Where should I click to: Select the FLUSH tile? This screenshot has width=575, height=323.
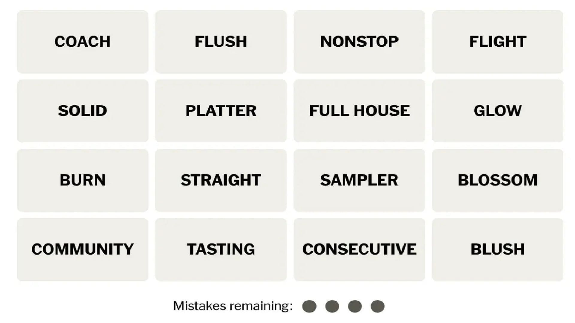pyautogui.click(x=221, y=41)
